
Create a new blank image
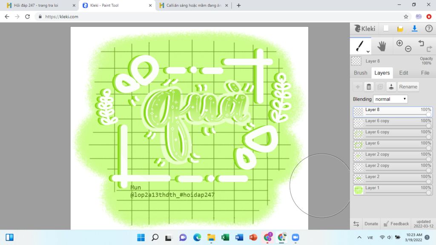(x=386, y=28)
